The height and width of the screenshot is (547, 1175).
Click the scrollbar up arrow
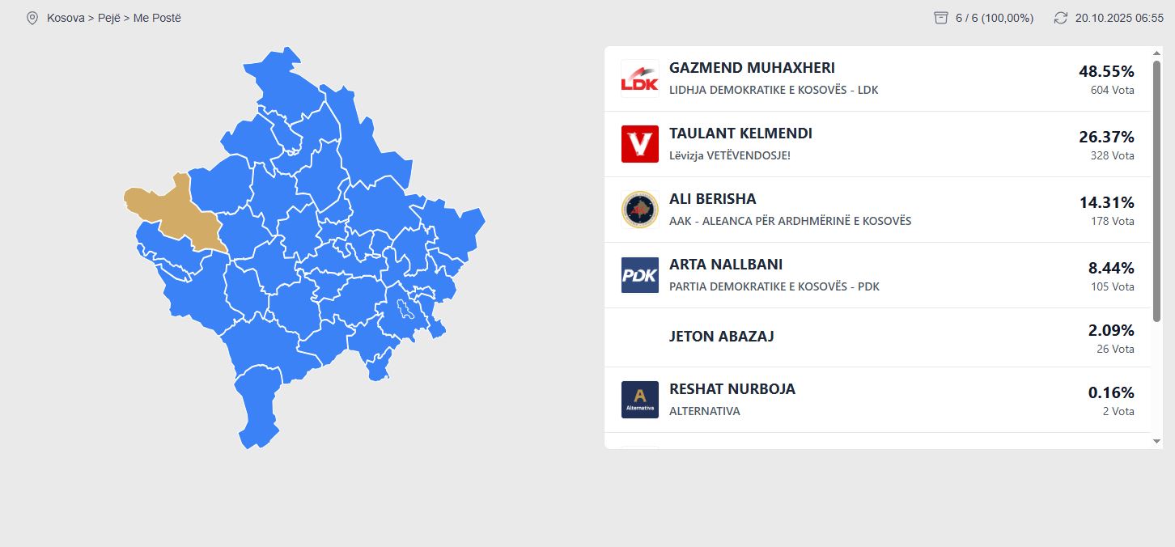pyautogui.click(x=1156, y=53)
